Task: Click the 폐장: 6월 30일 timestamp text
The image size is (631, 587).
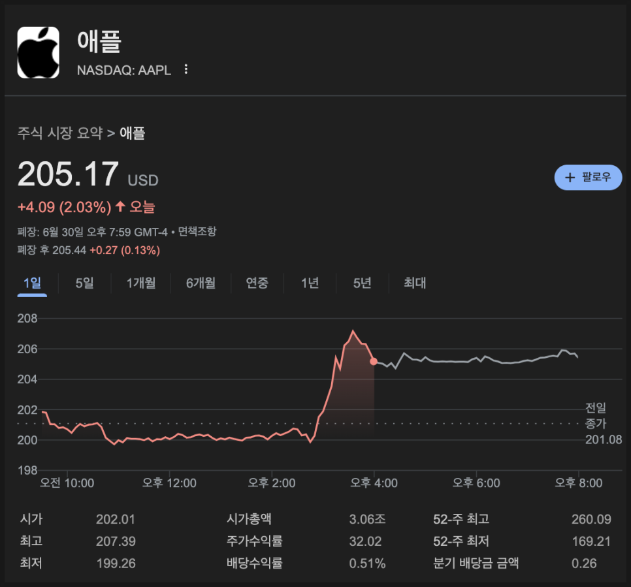Action: pos(92,232)
